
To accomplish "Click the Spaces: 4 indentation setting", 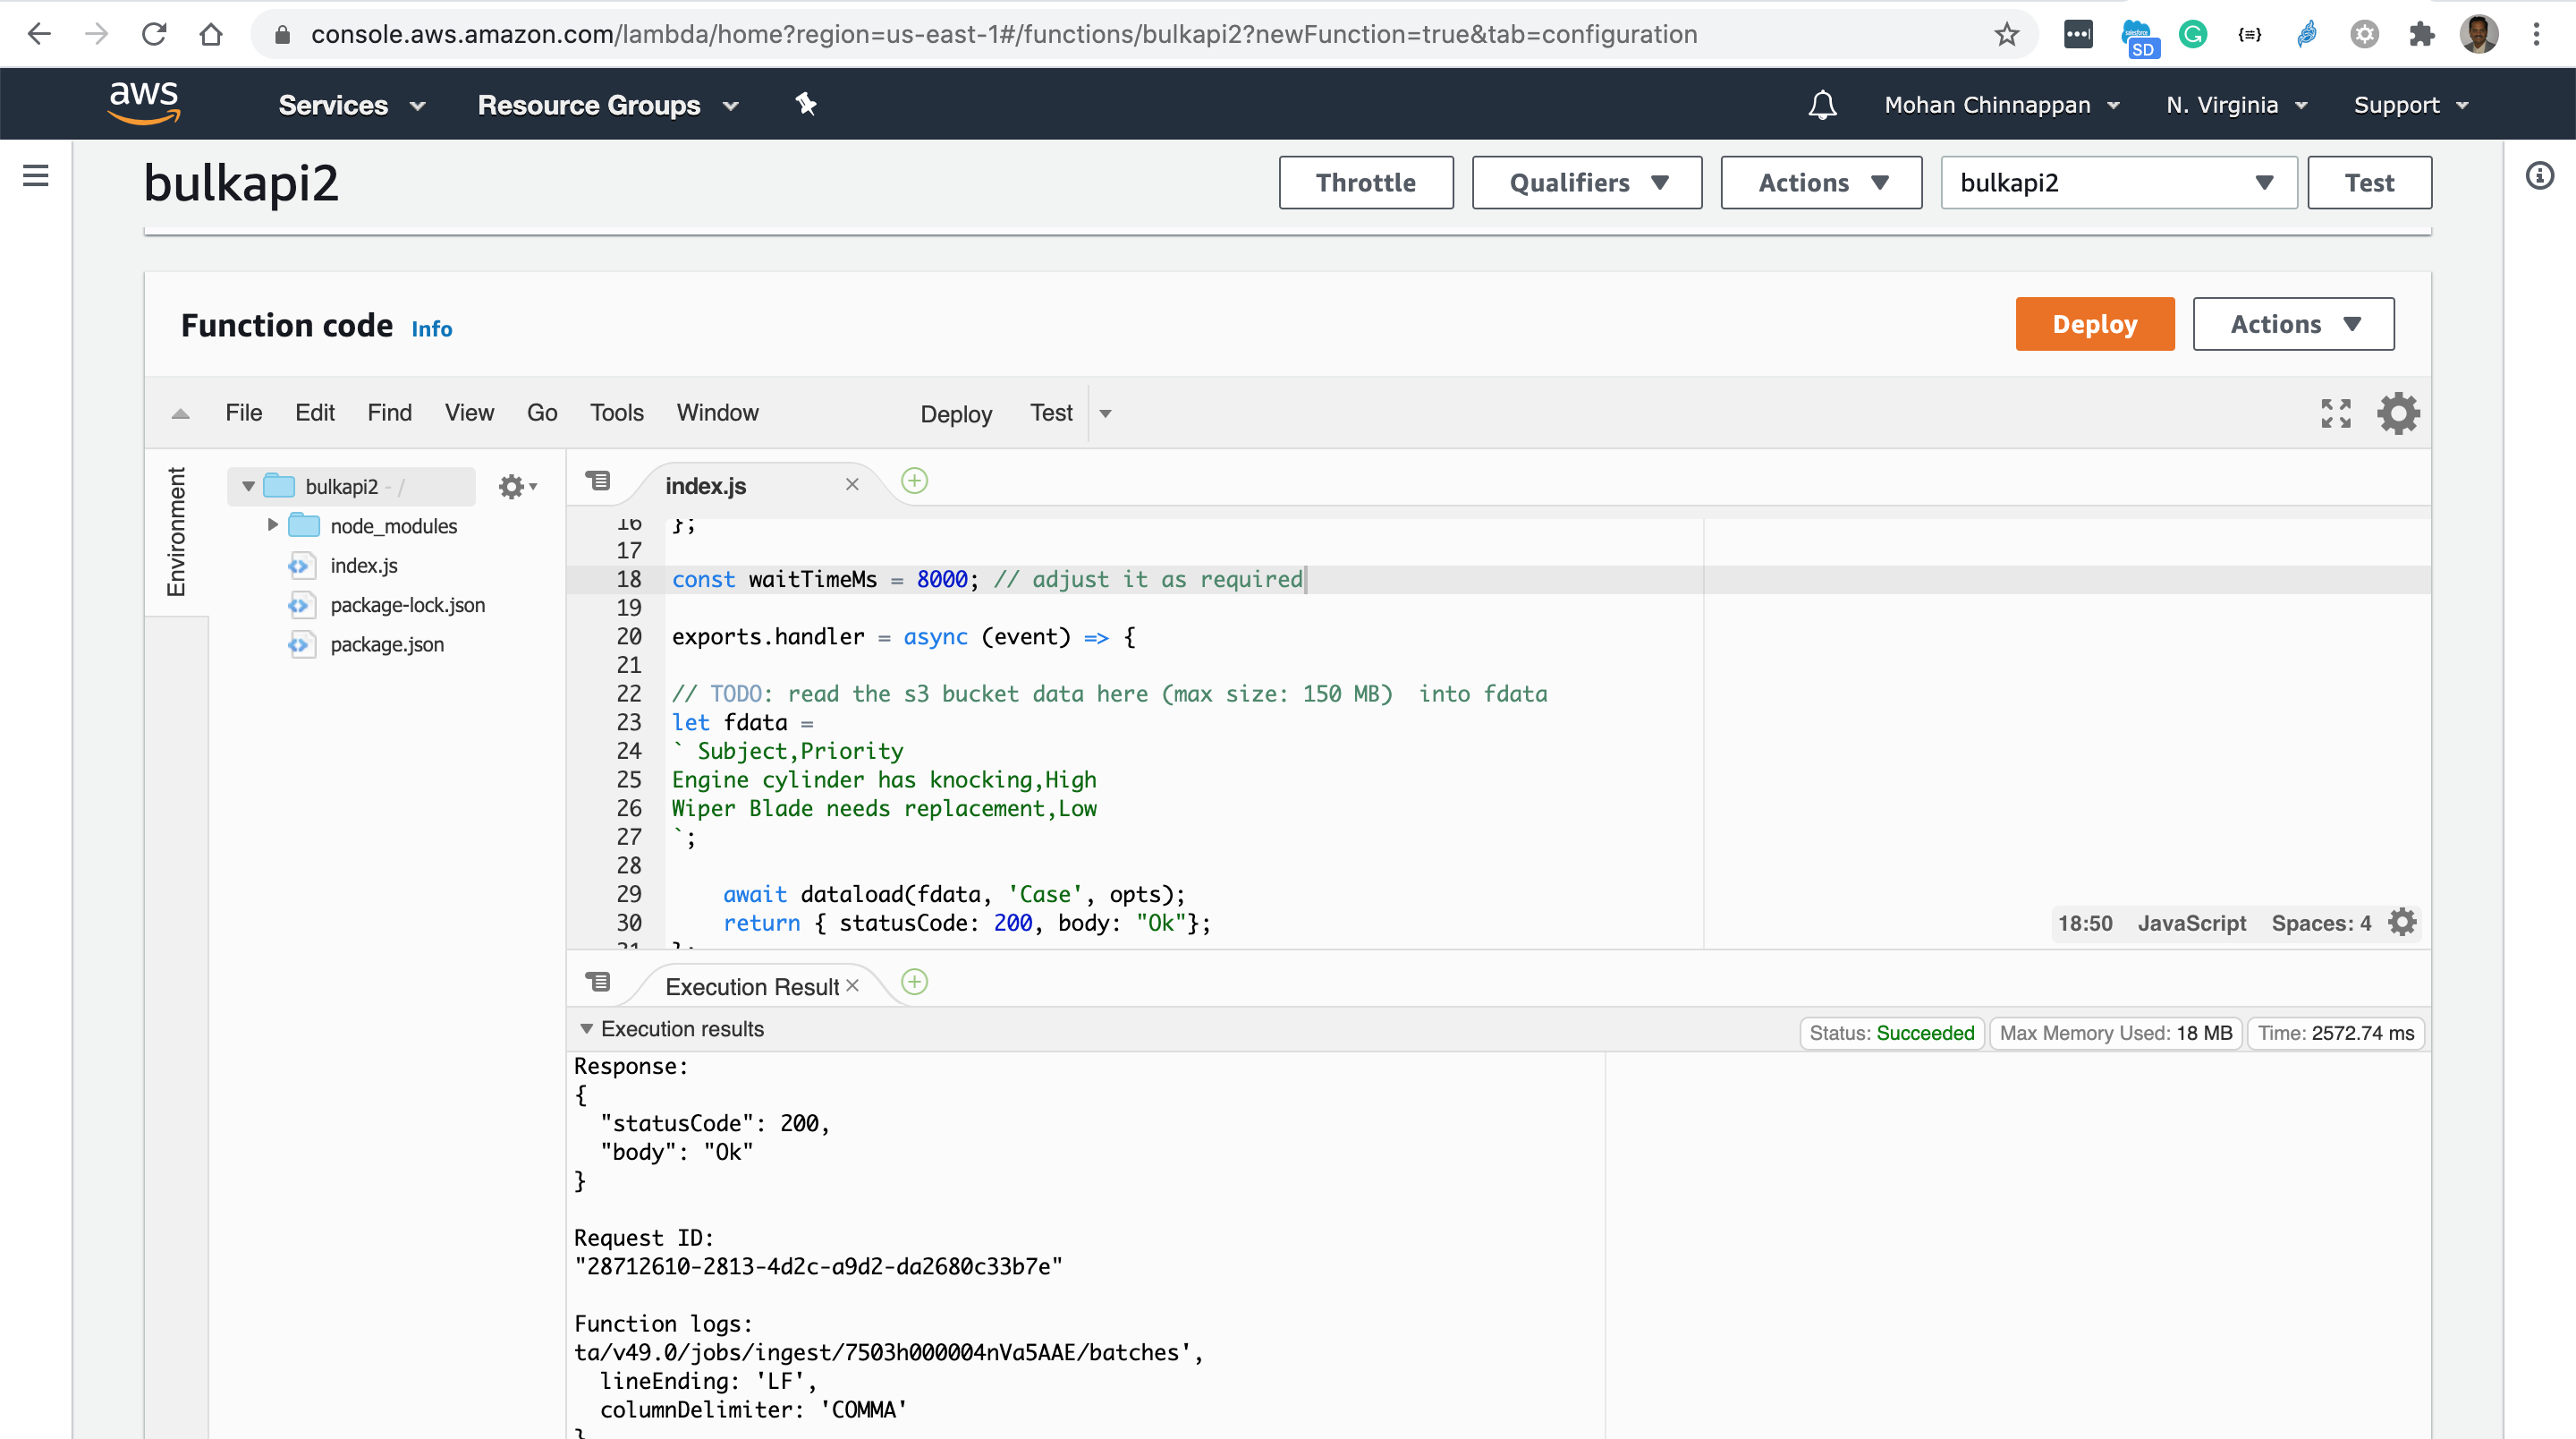I will (2320, 923).
